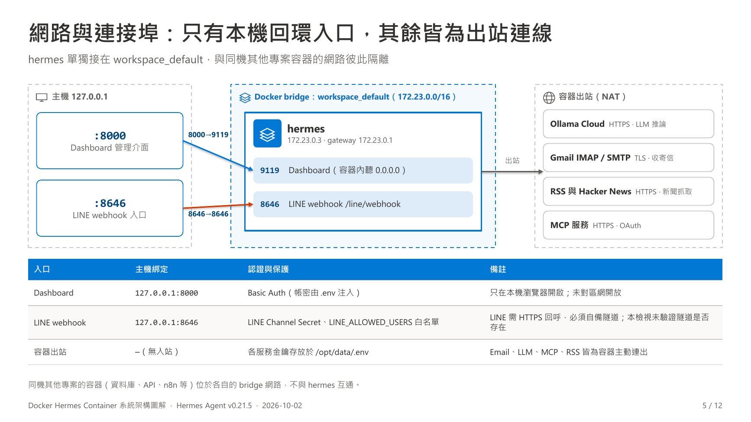This screenshot has height=422, width=751.
Task: Click the globe icon beside 容器出站
Action: click(x=549, y=98)
